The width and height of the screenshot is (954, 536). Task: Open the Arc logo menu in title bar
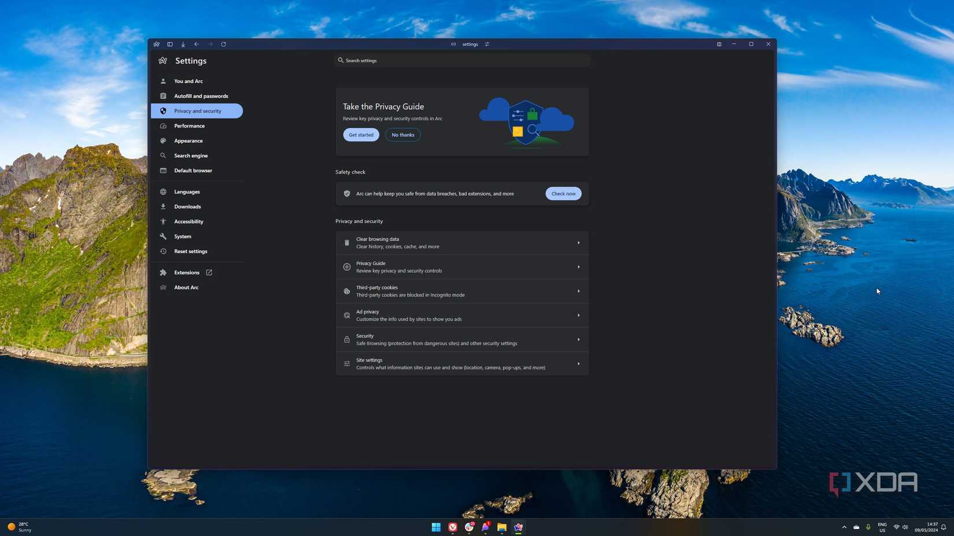click(x=157, y=44)
